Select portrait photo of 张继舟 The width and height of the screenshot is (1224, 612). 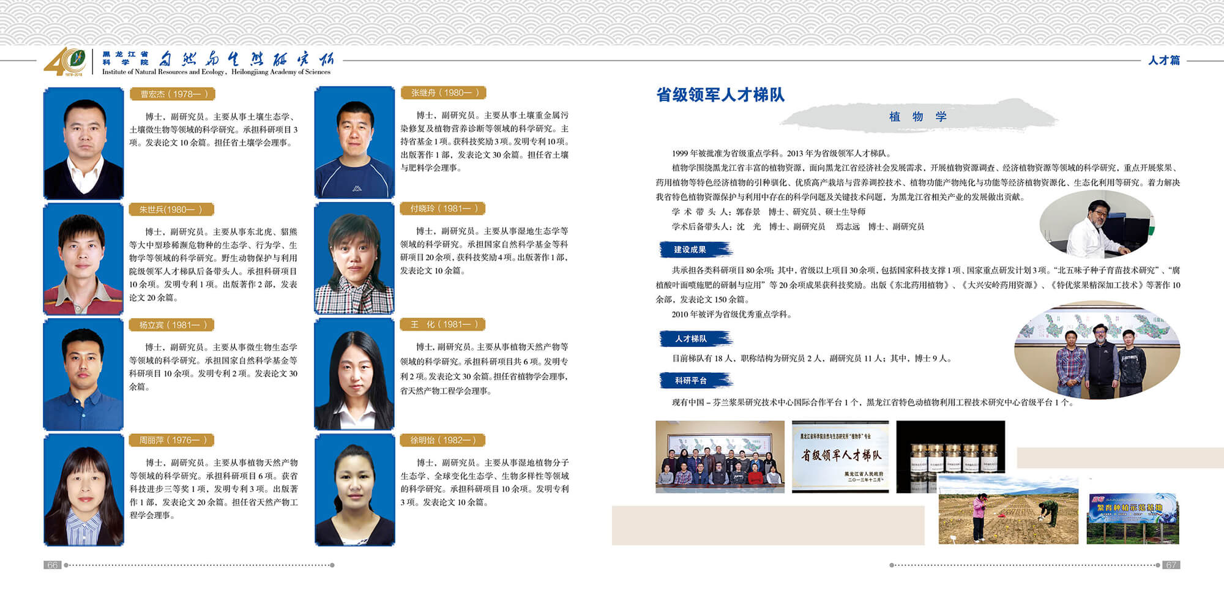pos(354,143)
